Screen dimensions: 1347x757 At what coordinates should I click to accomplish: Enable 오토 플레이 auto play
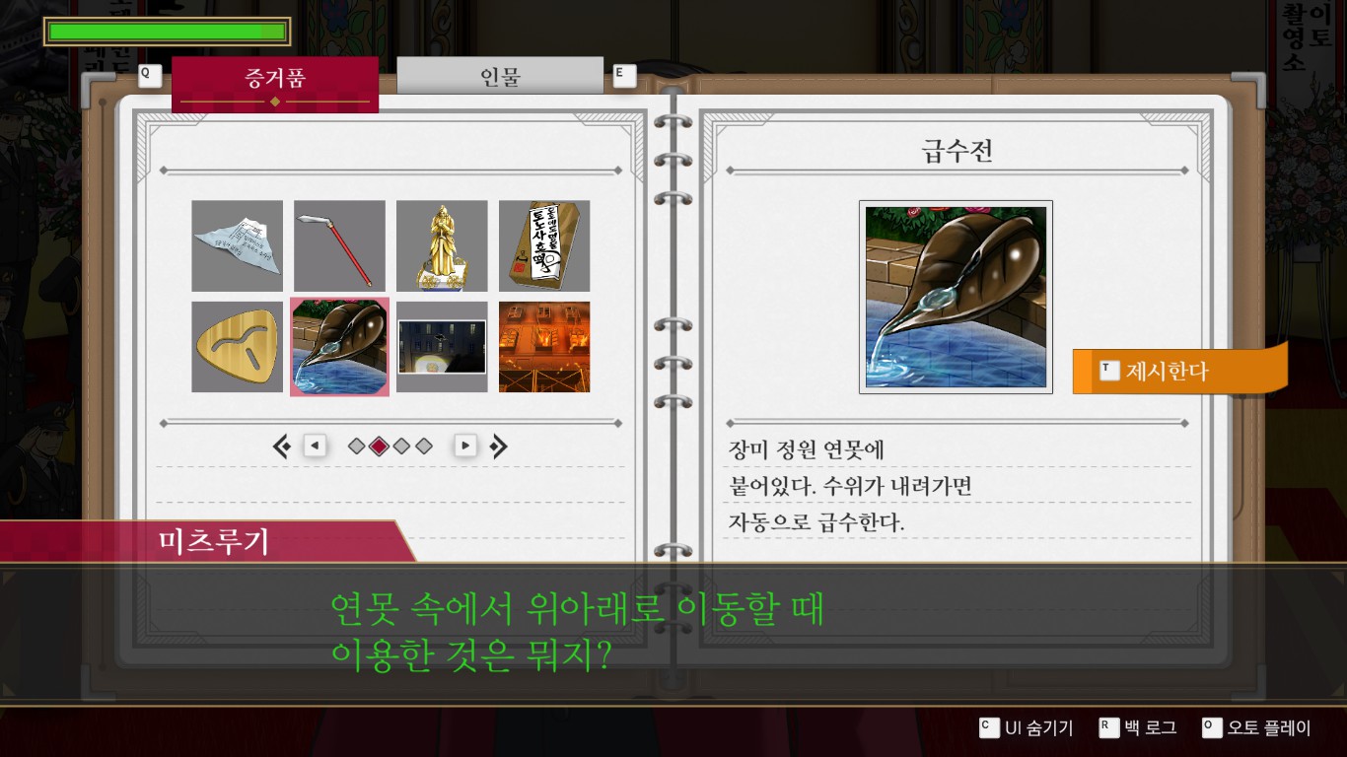1256,728
